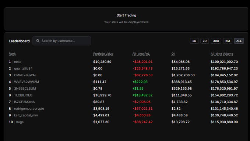250x141 pixels.
Task: Click PnL value +$13,432.52
Action: (142, 95)
